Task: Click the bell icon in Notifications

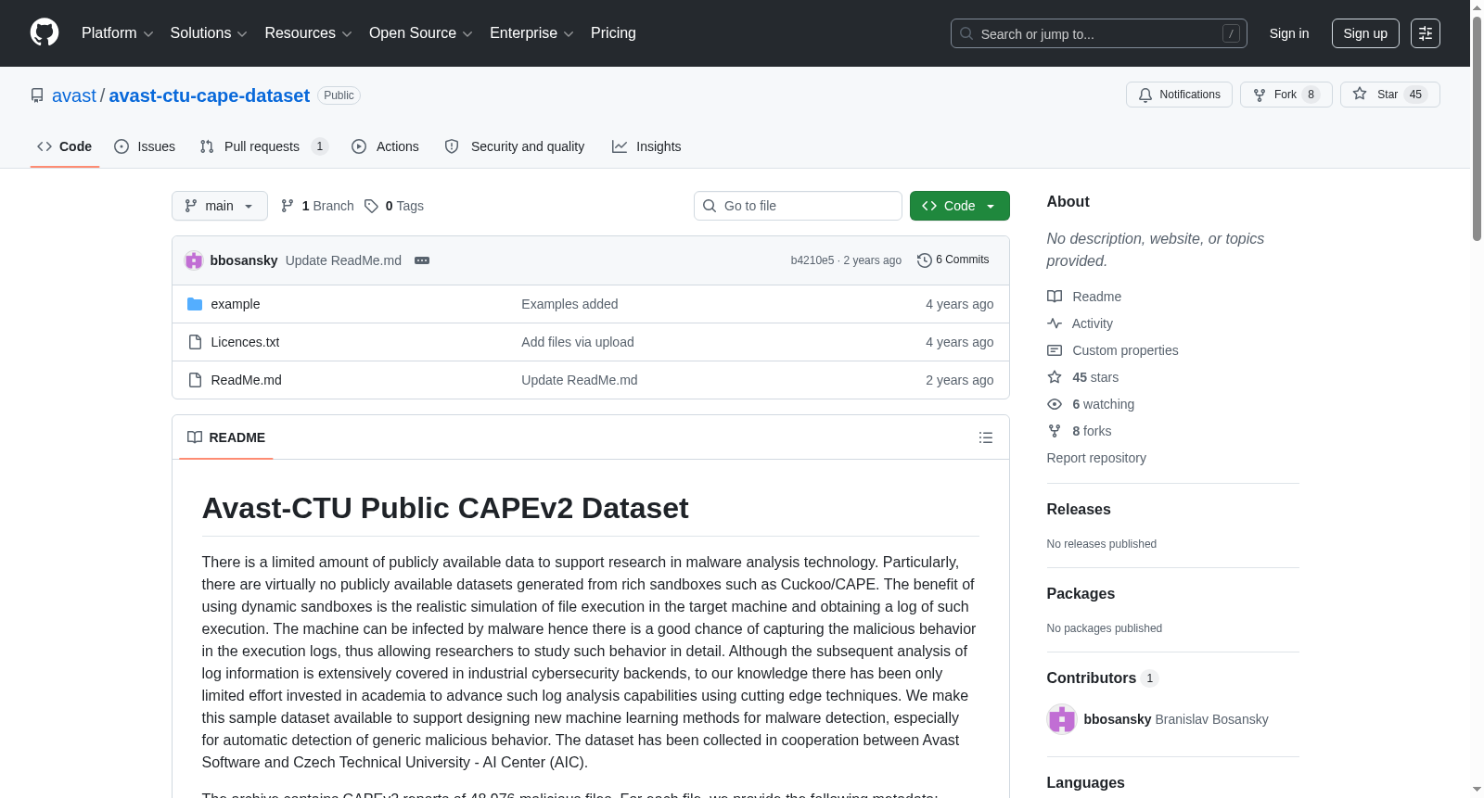Action: (1145, 95)
